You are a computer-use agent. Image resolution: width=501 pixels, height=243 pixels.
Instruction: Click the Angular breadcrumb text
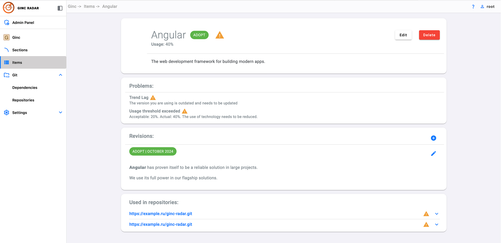coord(110,6)
